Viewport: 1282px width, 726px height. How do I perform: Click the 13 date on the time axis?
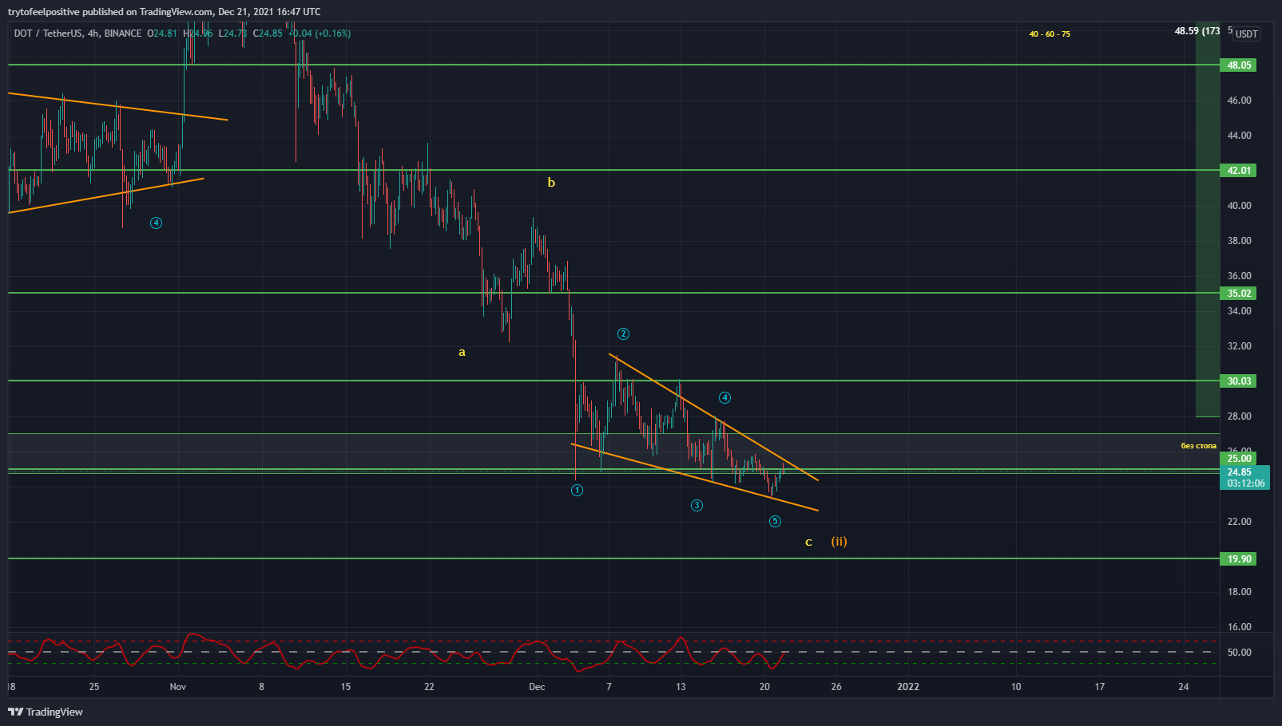click(681, 687)
